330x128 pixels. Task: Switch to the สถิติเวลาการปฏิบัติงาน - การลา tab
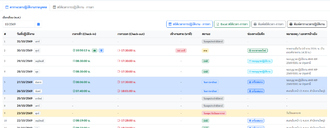73,7
